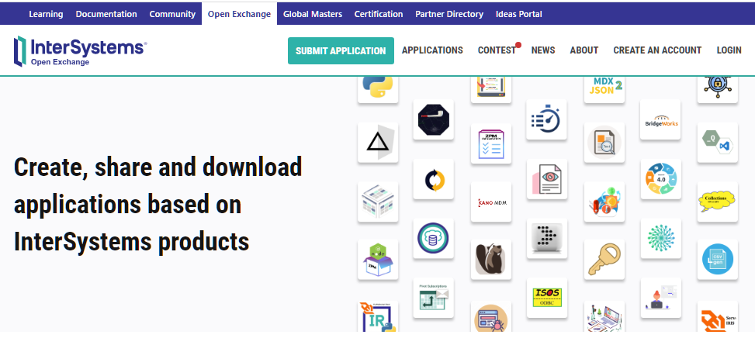Open the Contest page link
The width and height of the screenshot is (755, 345).
point(497,50)
